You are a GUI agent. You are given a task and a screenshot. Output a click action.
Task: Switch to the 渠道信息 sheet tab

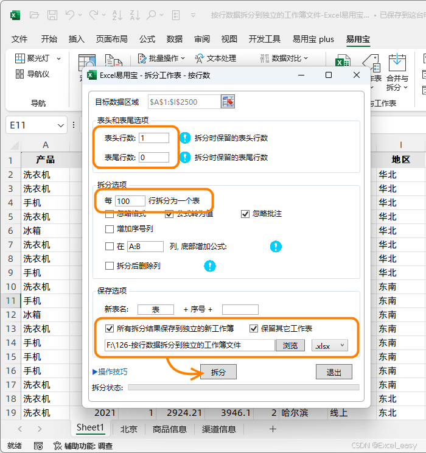(x=218, y=429)
